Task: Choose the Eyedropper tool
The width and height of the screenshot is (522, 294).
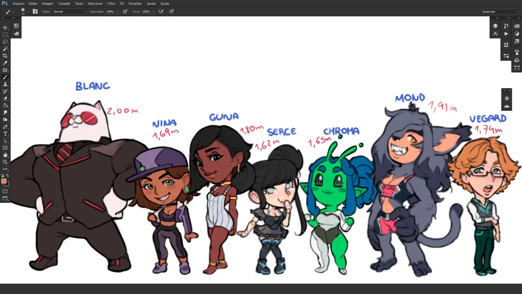Action: (x=5, y=63)
